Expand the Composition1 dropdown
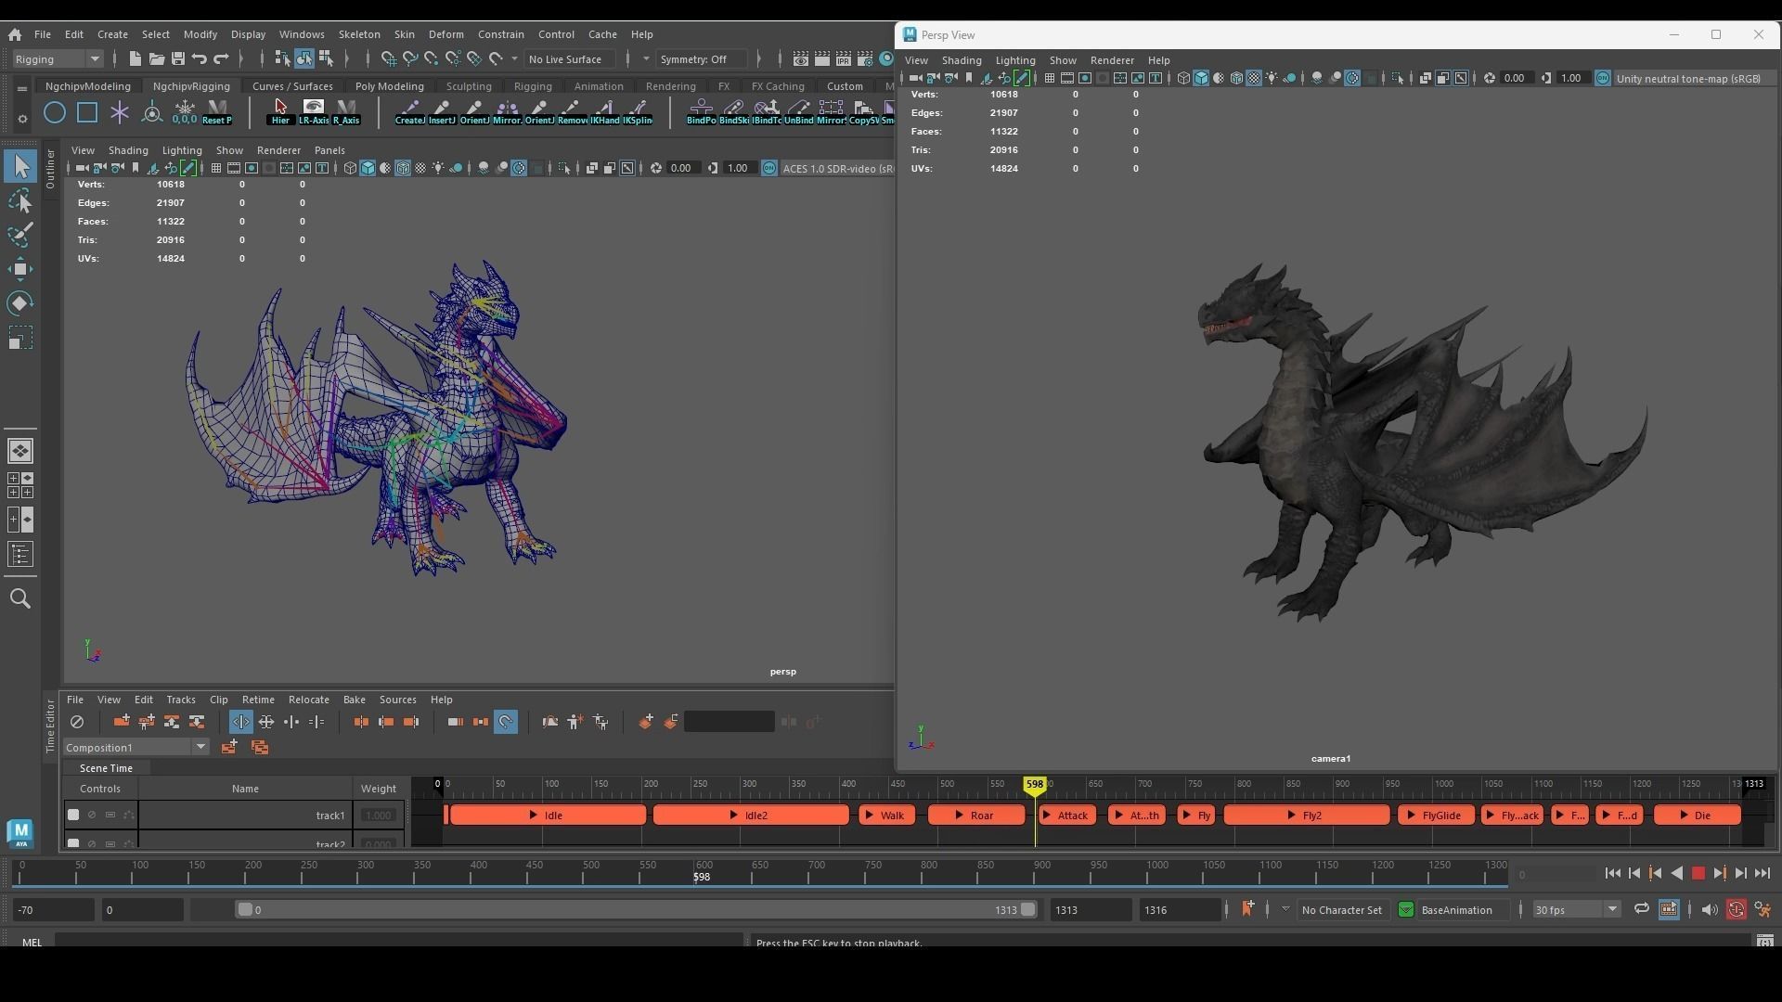 click(x=136, y=747)
